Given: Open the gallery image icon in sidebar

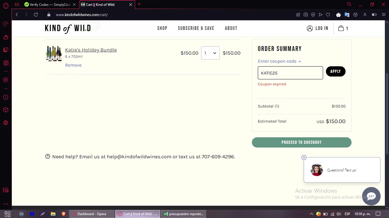Looking at the screenshot, I should (6, 190).
